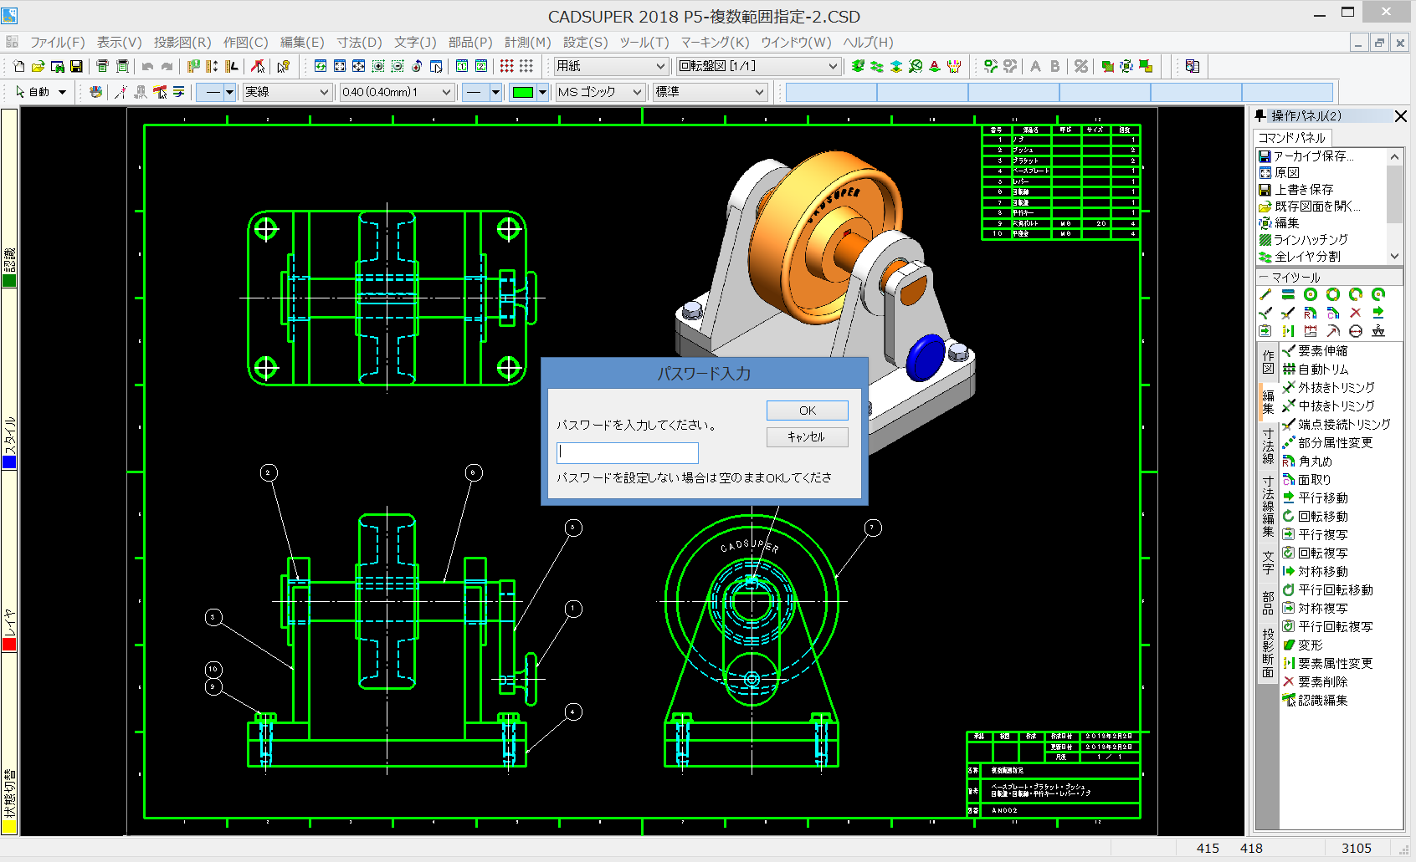
Task: Collapse the マイツール section
Action: 1263,278
